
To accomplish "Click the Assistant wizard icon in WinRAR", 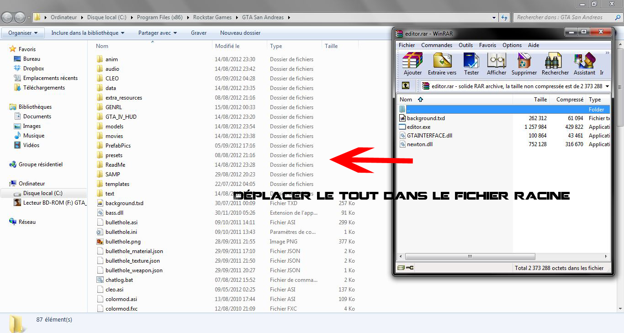I will tap(584, 60).
